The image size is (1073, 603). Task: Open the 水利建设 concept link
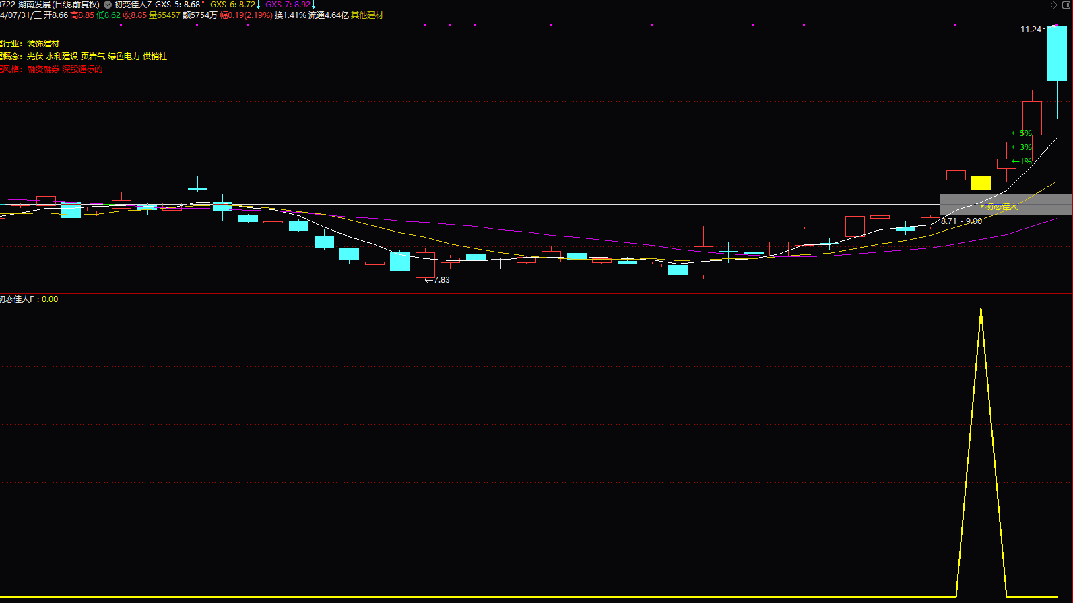(62, 57)
